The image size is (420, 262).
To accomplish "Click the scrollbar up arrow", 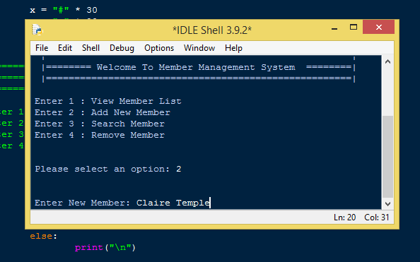I will (x=387, y=62).
